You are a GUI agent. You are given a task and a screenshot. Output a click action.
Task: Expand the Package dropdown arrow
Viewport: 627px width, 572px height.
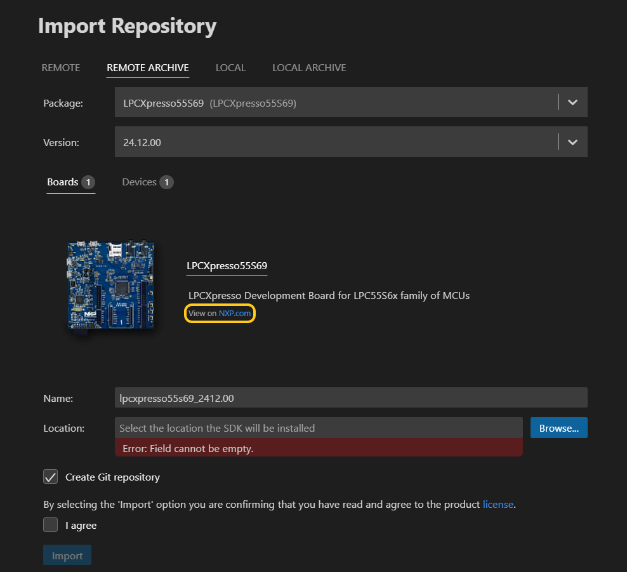pos(572,102)
